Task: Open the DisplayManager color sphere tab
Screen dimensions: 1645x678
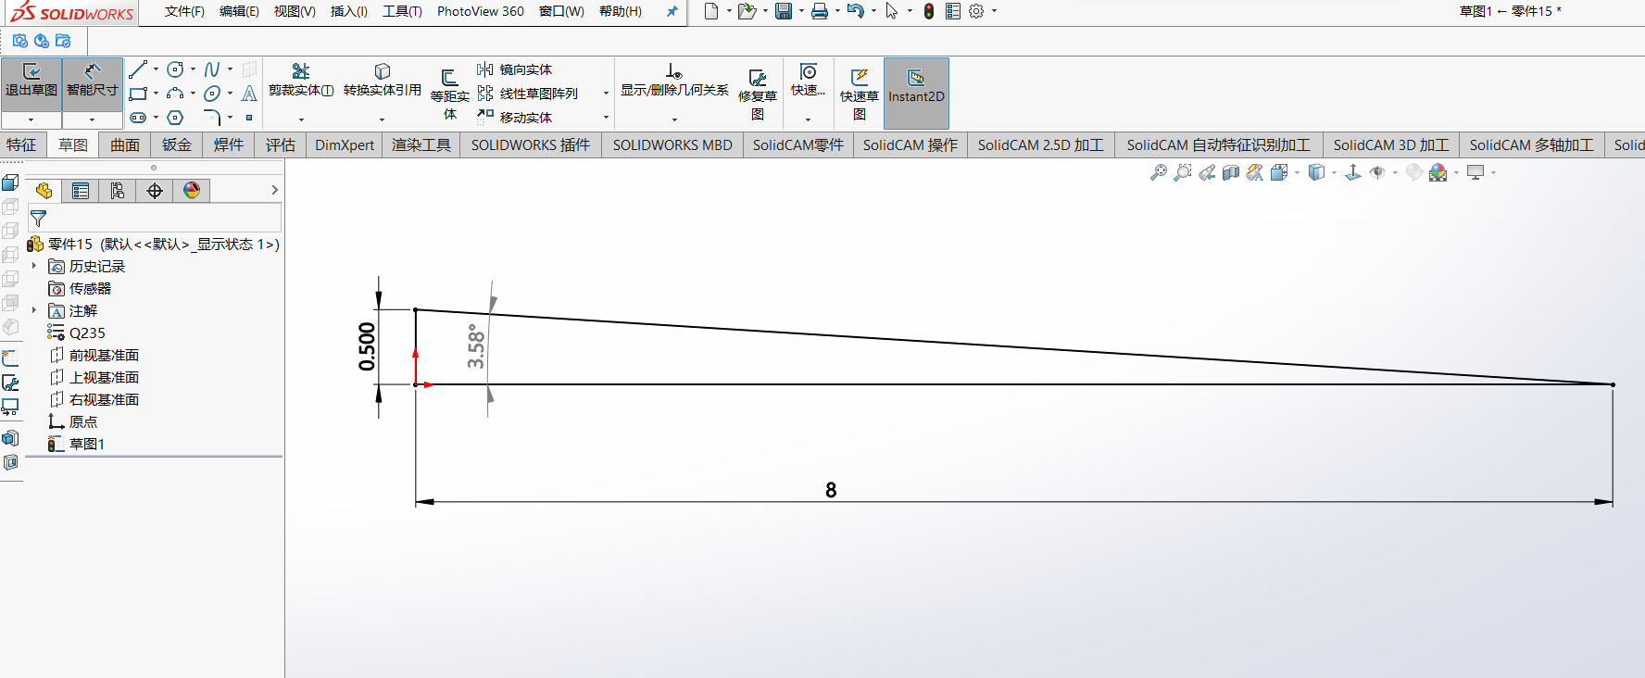Action: coord(192,191)
